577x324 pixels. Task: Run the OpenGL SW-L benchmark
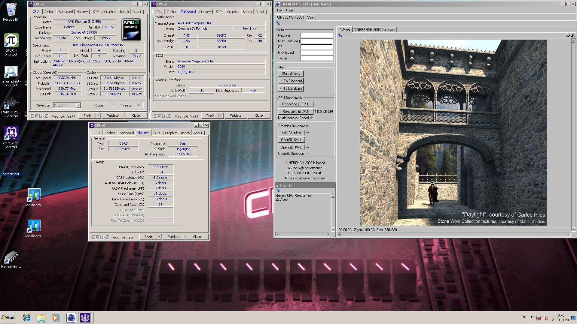(292, 140)
